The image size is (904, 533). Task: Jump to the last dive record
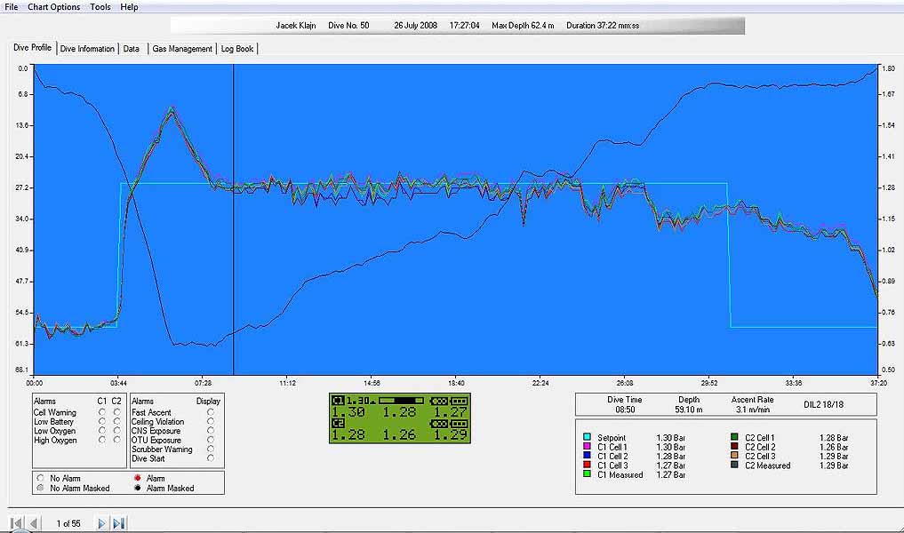[x=119, y=523]
